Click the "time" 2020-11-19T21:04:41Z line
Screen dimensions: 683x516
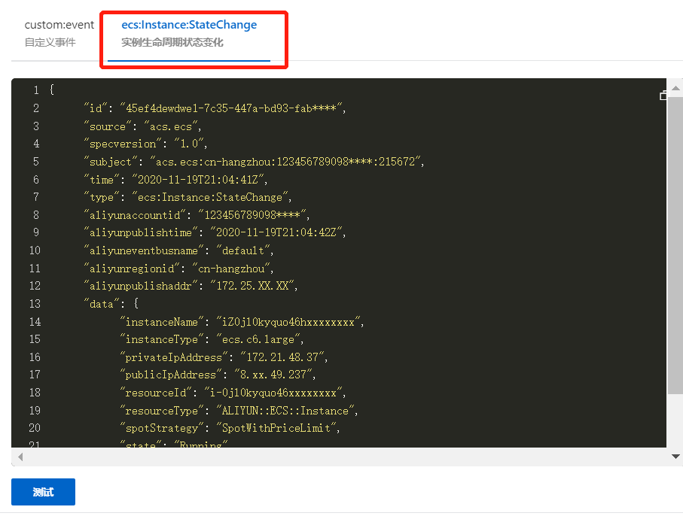[175, 179]
